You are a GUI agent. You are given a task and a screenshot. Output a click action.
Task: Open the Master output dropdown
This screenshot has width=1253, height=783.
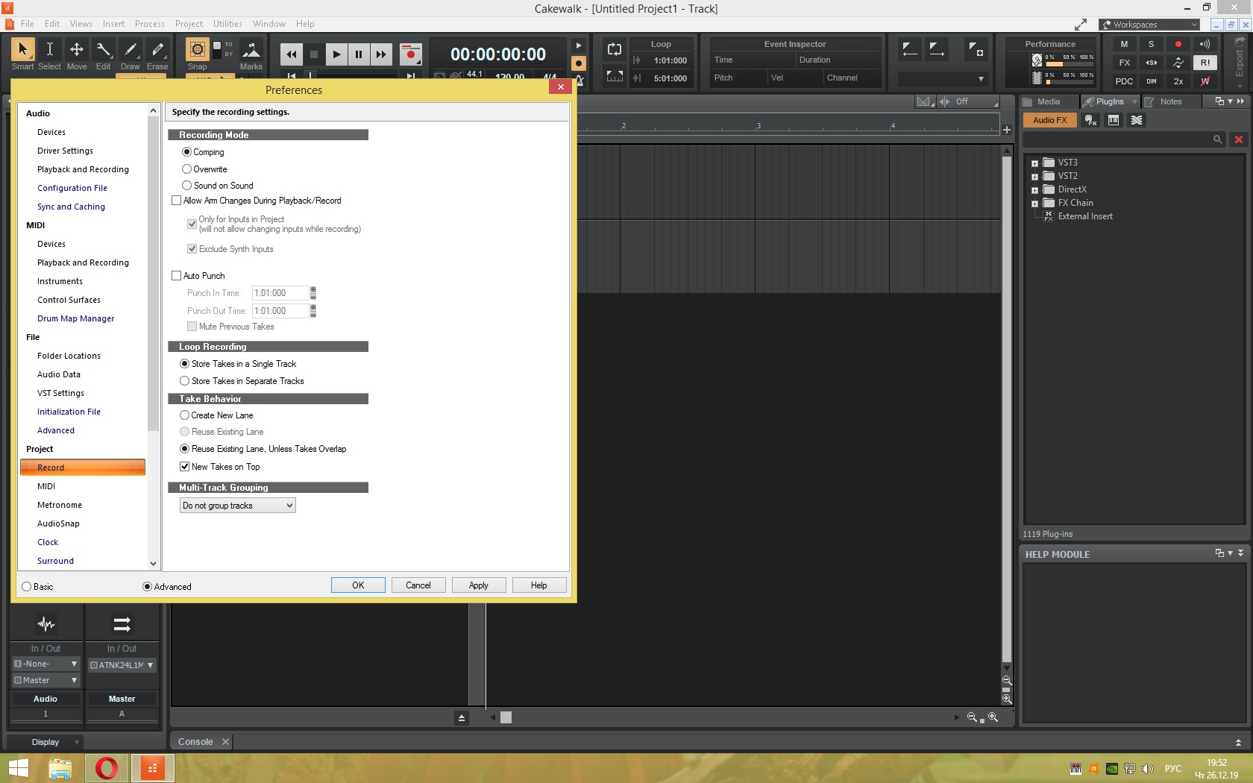click(x=45, y=680)
